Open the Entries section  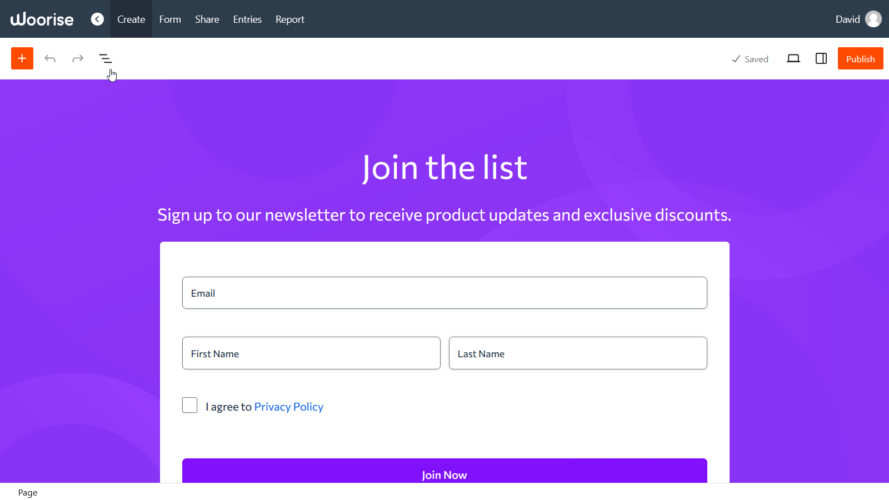(x=247, y=19)
